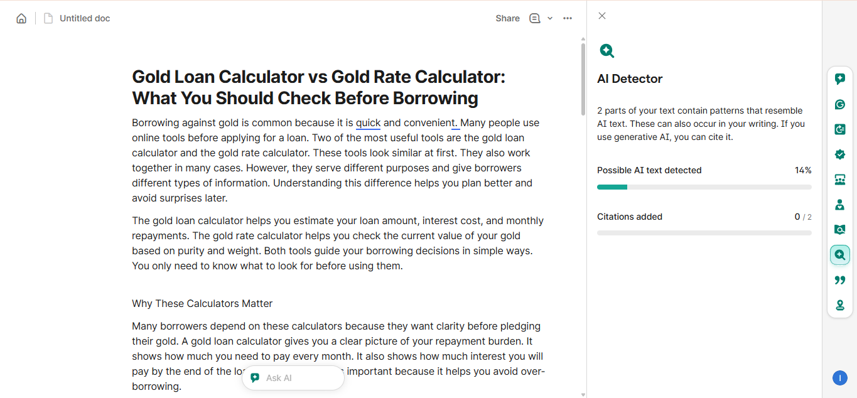857x398 pixels.
Task: Open the user profile avatar
Action: coord(840,378)
